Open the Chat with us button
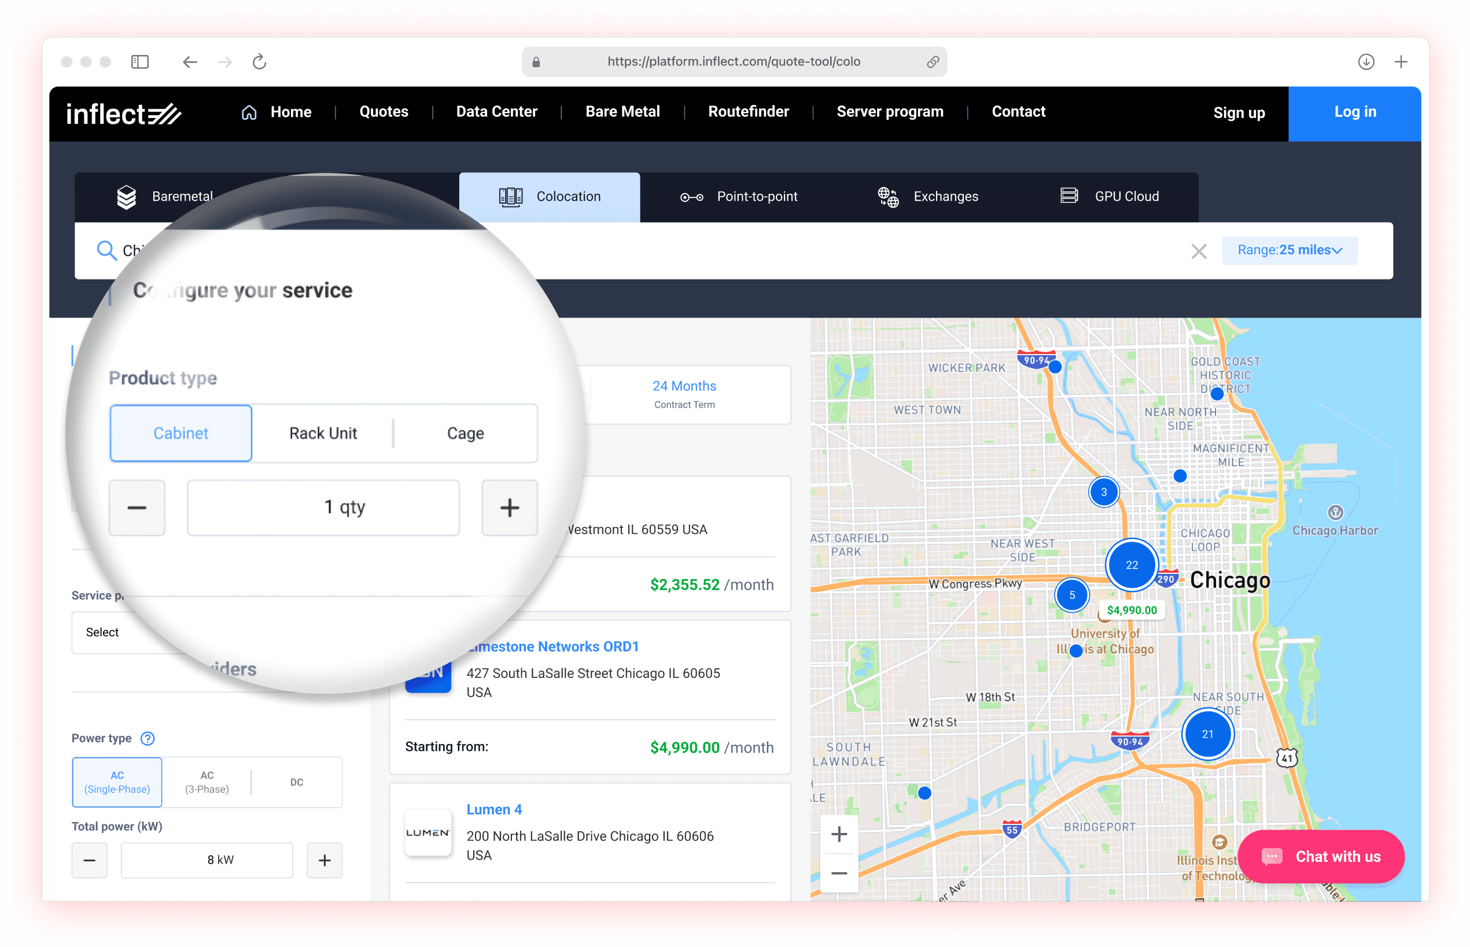This screenshot has height=947, width=1470. pyautogui.click(x=1321, y=857)
